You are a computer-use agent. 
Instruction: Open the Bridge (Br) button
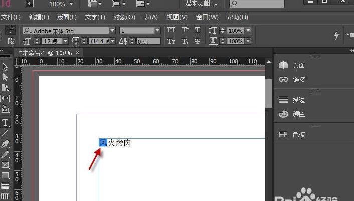(x=30, y=4)
